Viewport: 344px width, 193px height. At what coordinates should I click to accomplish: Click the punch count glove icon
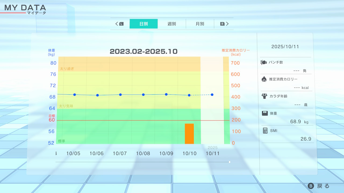tap(263, 62)
